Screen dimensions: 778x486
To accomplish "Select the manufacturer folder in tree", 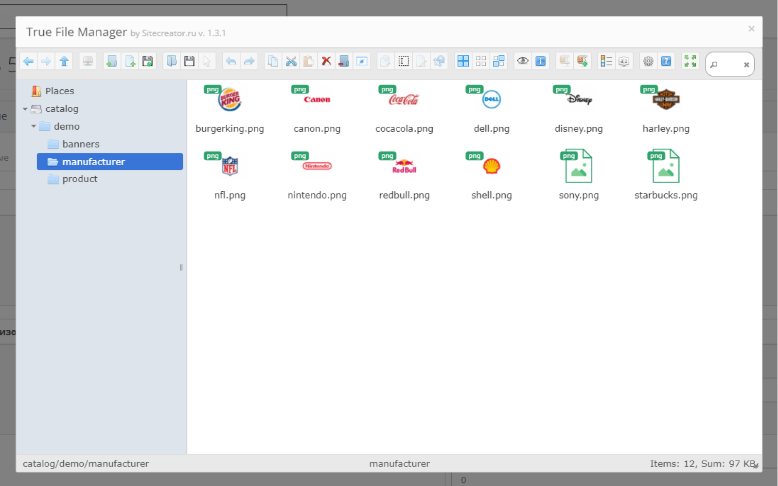I will point(110,162).
